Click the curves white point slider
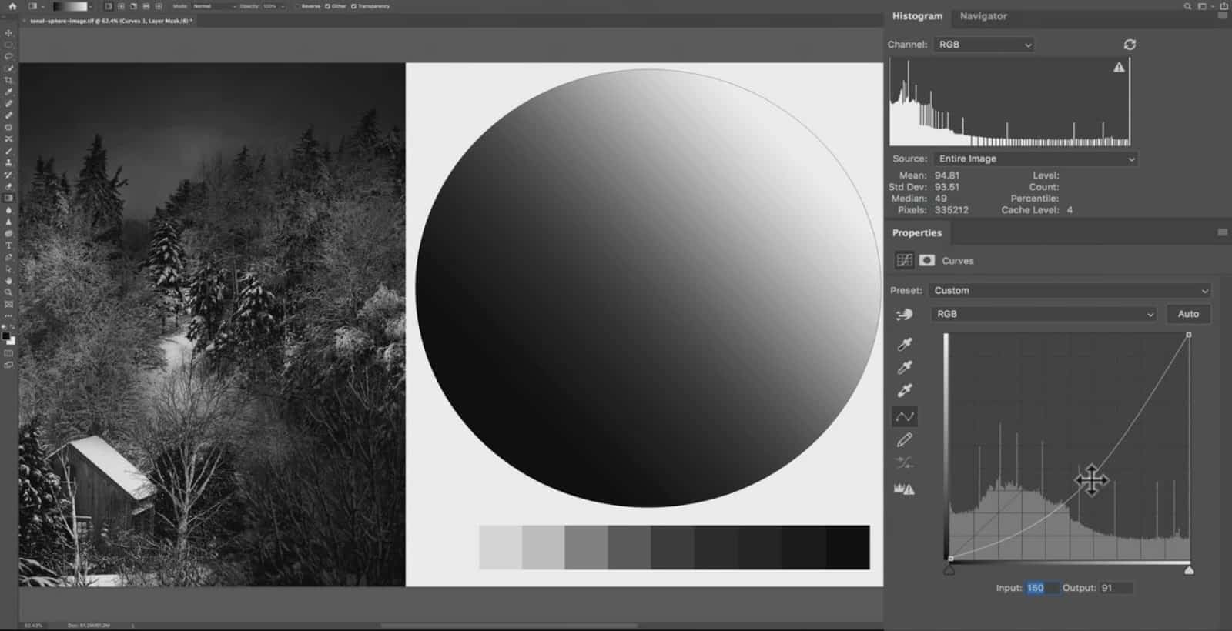 tap(1189, 569)
